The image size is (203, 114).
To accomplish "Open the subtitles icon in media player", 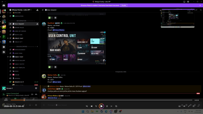I will click(180, 106).
